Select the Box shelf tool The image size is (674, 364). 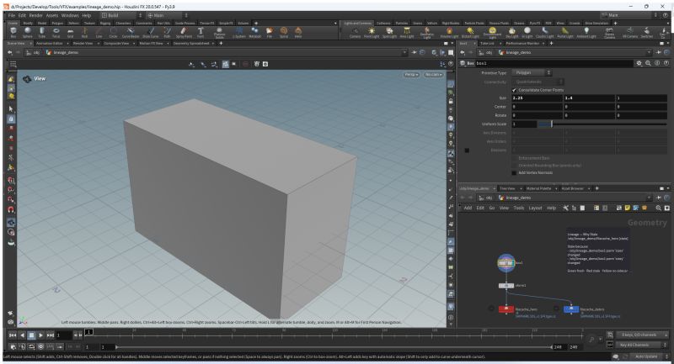13,32
